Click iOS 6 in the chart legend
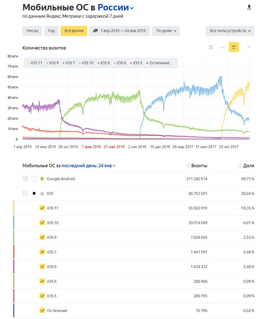The image size is (266, 319). (x=120, y=63)
